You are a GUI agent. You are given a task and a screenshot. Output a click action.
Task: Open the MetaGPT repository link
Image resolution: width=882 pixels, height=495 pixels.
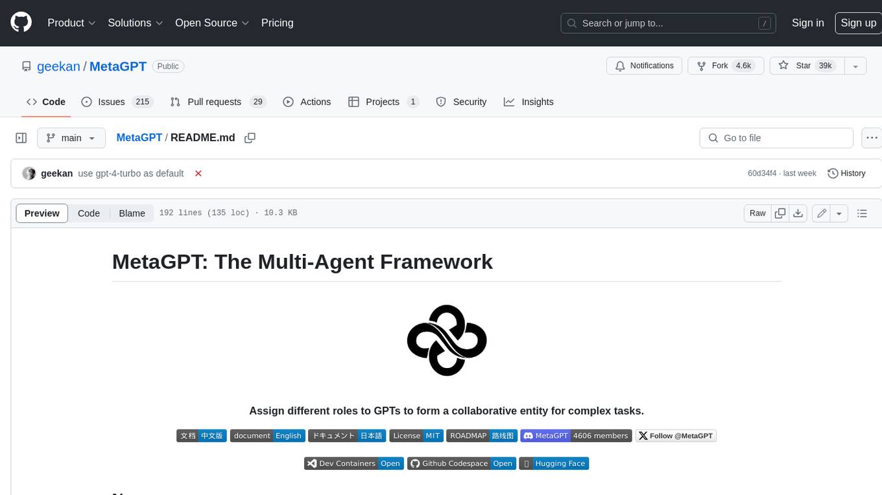coord(118,66)
